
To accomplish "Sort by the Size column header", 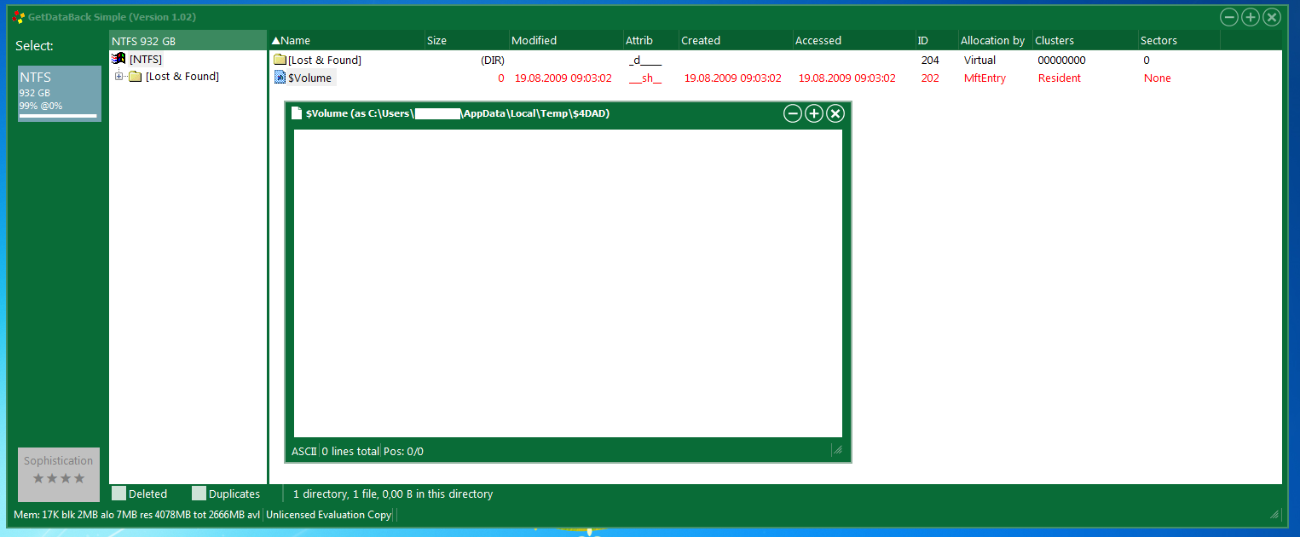I will 466,40.
